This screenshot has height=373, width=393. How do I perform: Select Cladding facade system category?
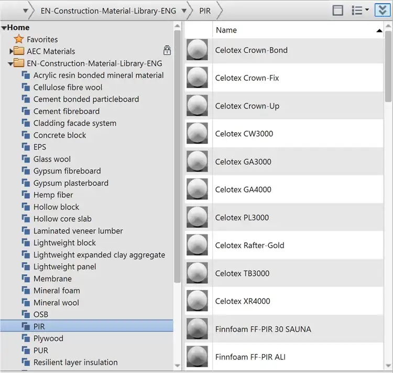click(75, 123)
